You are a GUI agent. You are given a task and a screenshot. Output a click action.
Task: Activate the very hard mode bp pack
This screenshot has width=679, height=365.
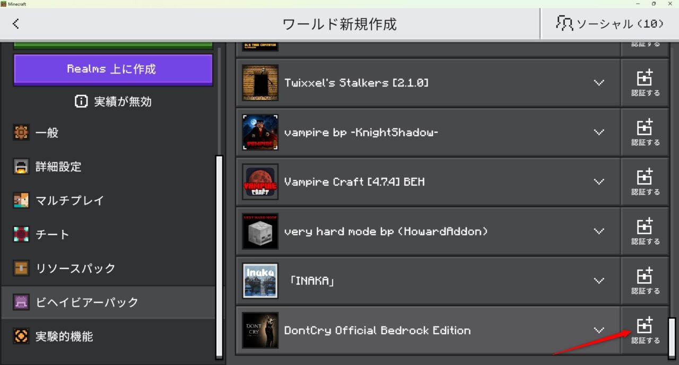click(645, 231)
